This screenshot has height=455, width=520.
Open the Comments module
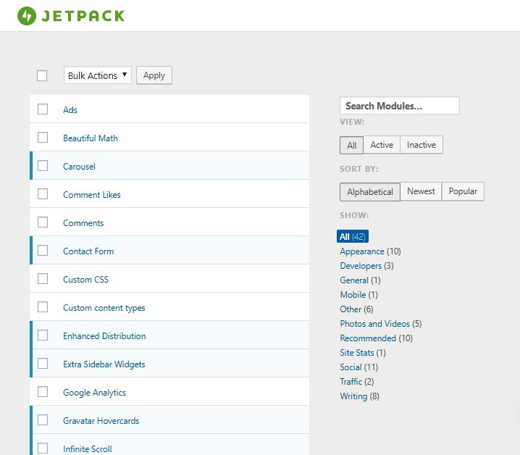pyautogui.click(x=83, y=223)
